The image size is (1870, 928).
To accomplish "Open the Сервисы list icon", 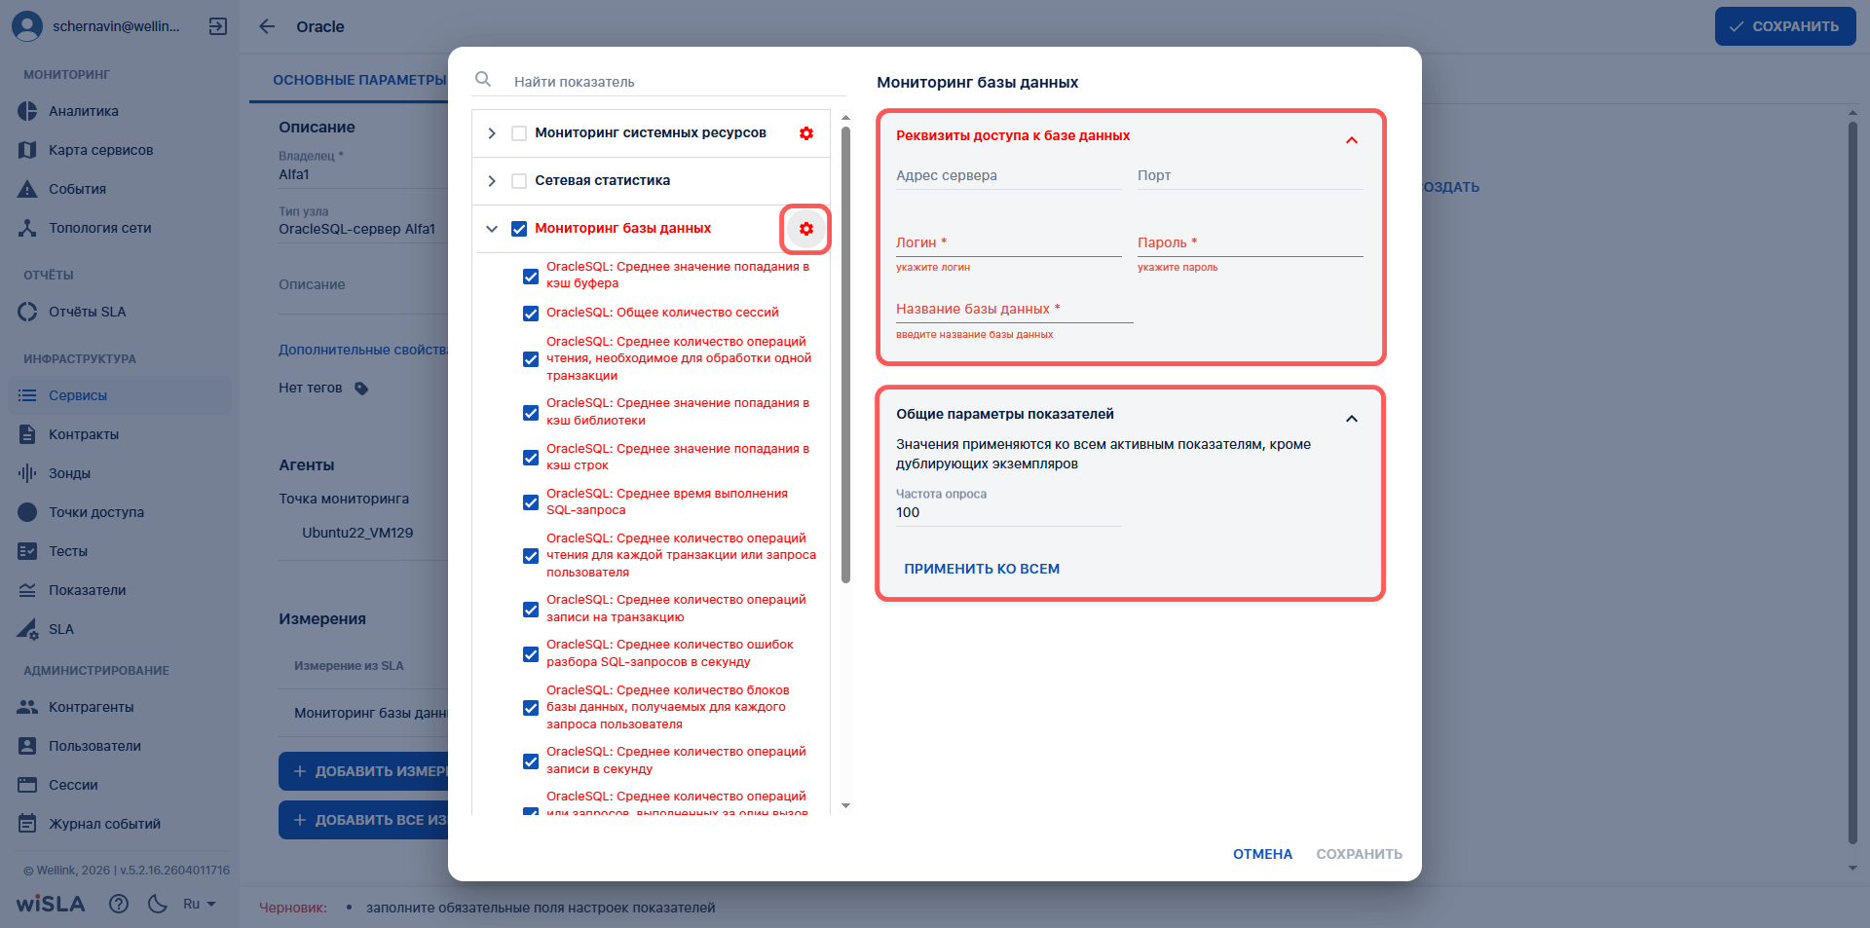I will click(x=27, y=395).
